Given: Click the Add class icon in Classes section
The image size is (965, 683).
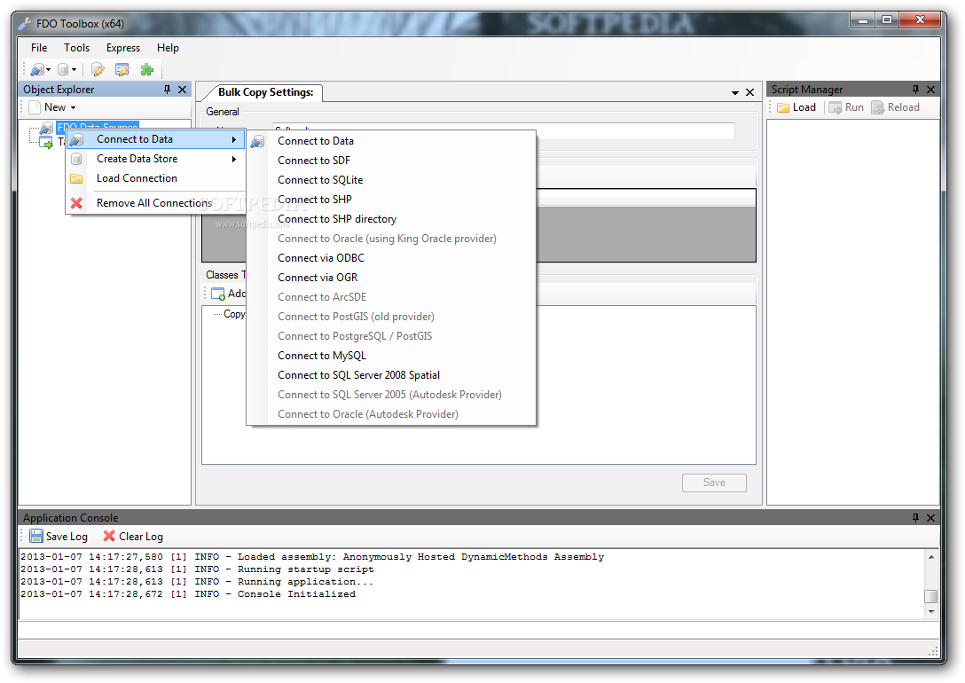Looking at the screenshot, I should (218, 294).
